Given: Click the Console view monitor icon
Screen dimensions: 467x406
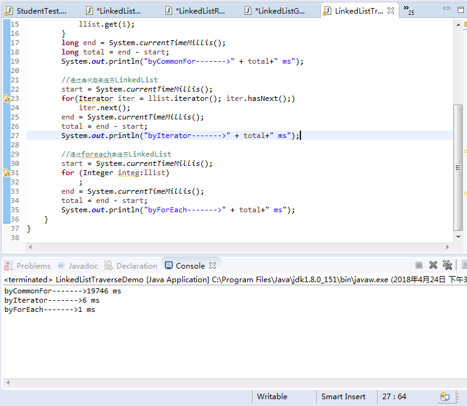Looking at the screenshot, I should point(168,266).
